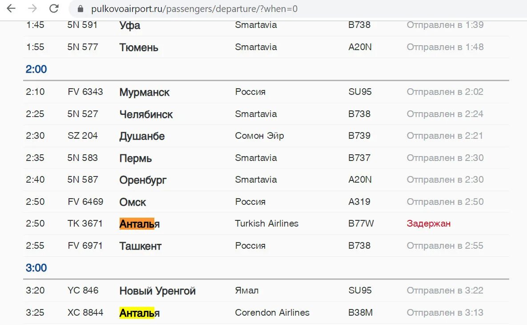Open the Омск flight FV 6469
The width and height of the screenshot is (527, 325).
click(x=266, y=202)
